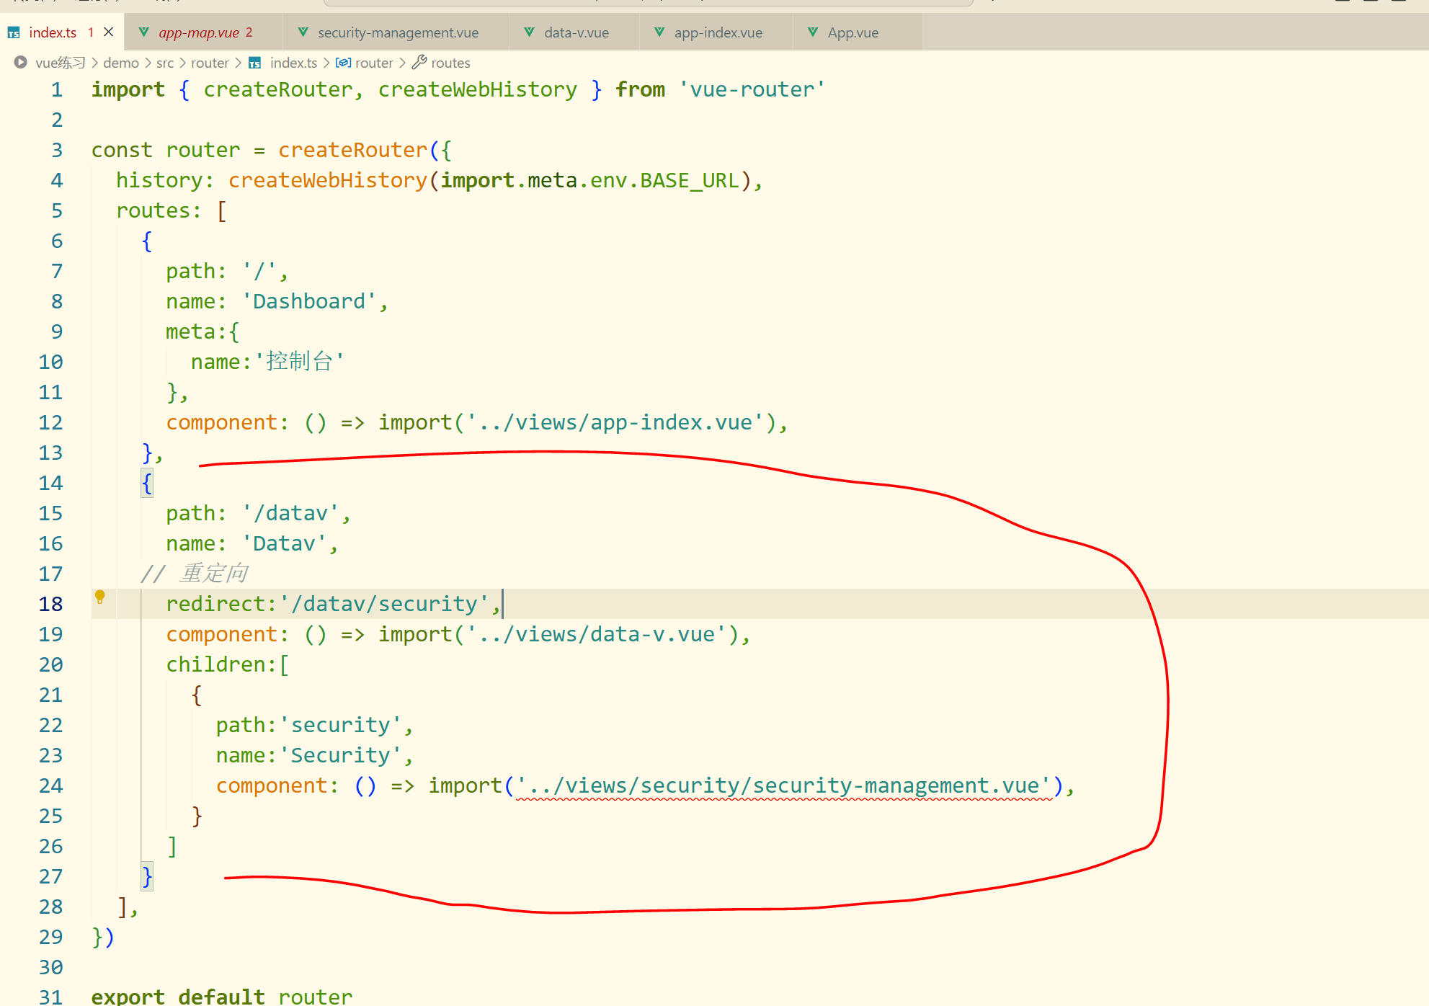The width and height of the screenshot is (1429, 1006).
Task: Click line number 24 in the gutter
Action: click(50, 785)
